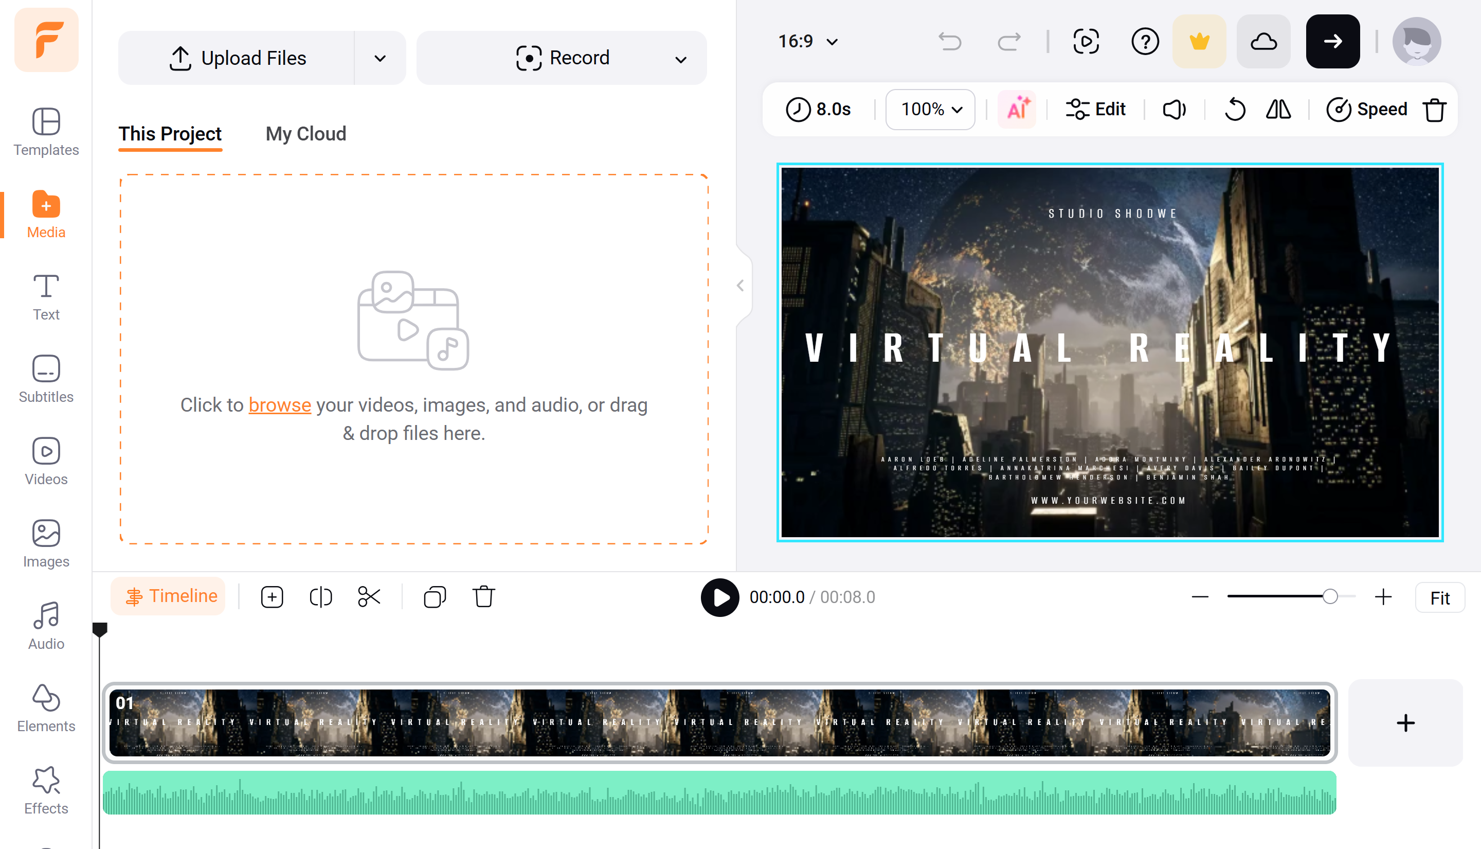Click the crown premium upgrade icon
The width and height of the screenshot is (1481, 849).
pyautogui.click(x=1199, y=41)
